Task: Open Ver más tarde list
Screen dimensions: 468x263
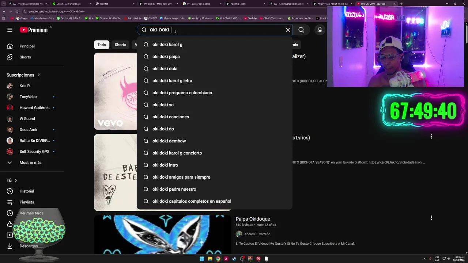Action: [32, 213]
